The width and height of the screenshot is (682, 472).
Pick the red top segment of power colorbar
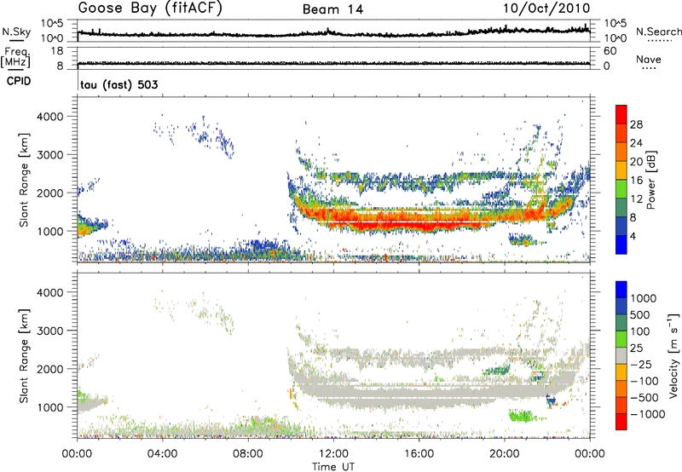(621, 115)
